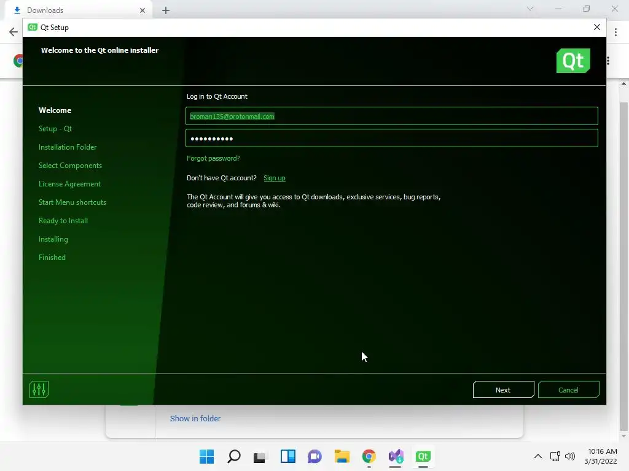Select the Downloads browser tab

coord(78,10)
